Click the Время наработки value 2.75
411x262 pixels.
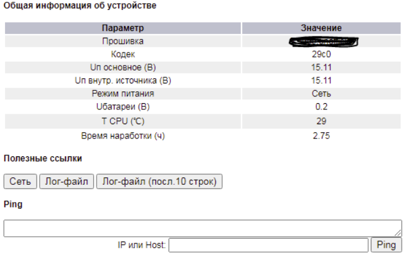[321, 135]
